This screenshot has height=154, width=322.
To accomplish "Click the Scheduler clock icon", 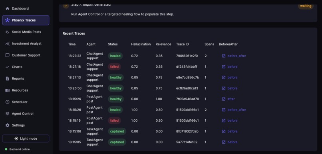I will (x=8, y=102).
